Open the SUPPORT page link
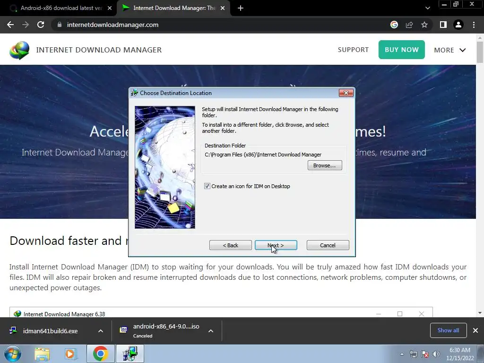This screenshot has height=363, width=484. [353, 50]
